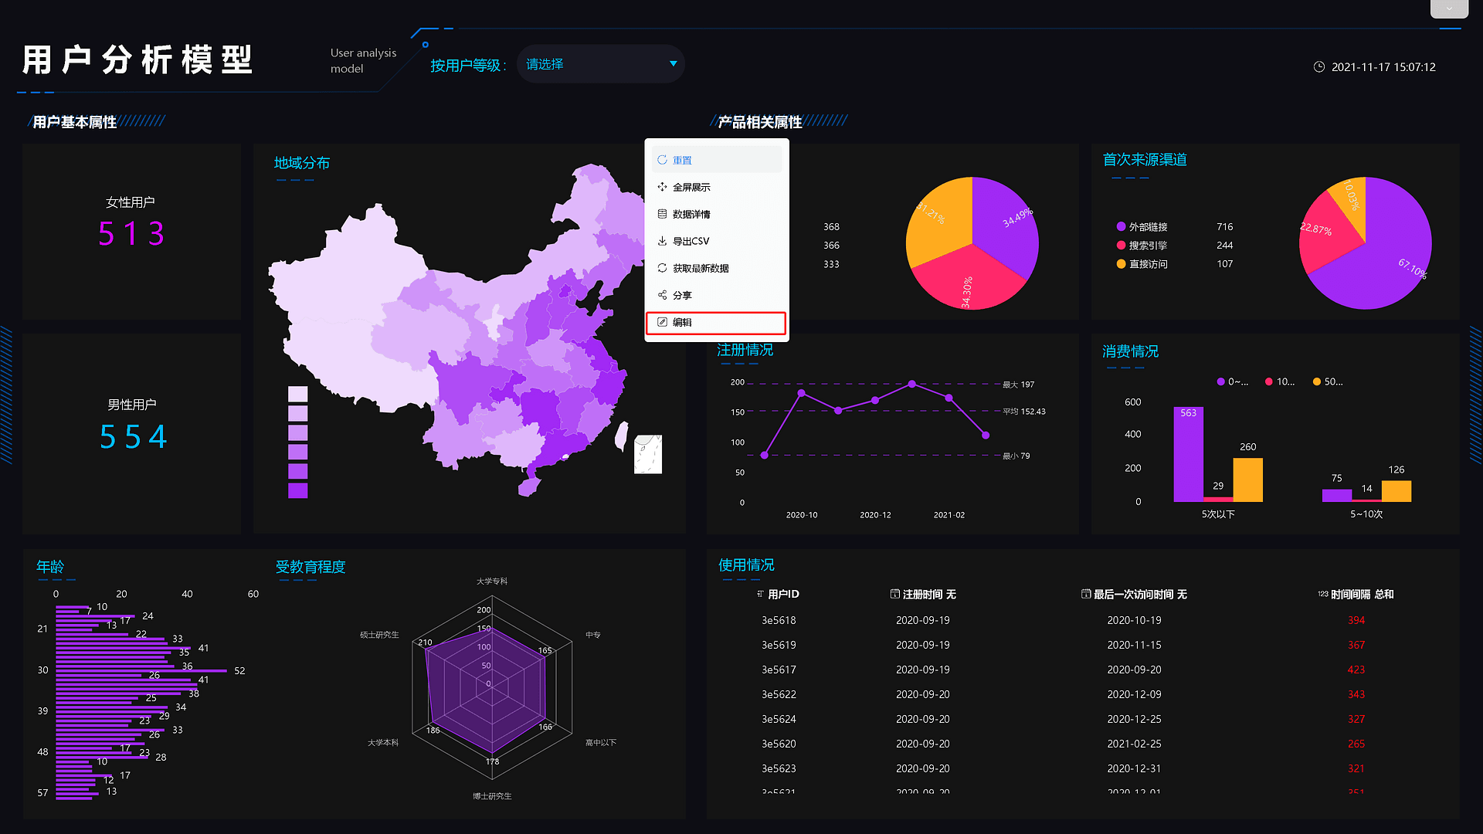
Task: Click the 用户ID column header
Action: (778, 594)
